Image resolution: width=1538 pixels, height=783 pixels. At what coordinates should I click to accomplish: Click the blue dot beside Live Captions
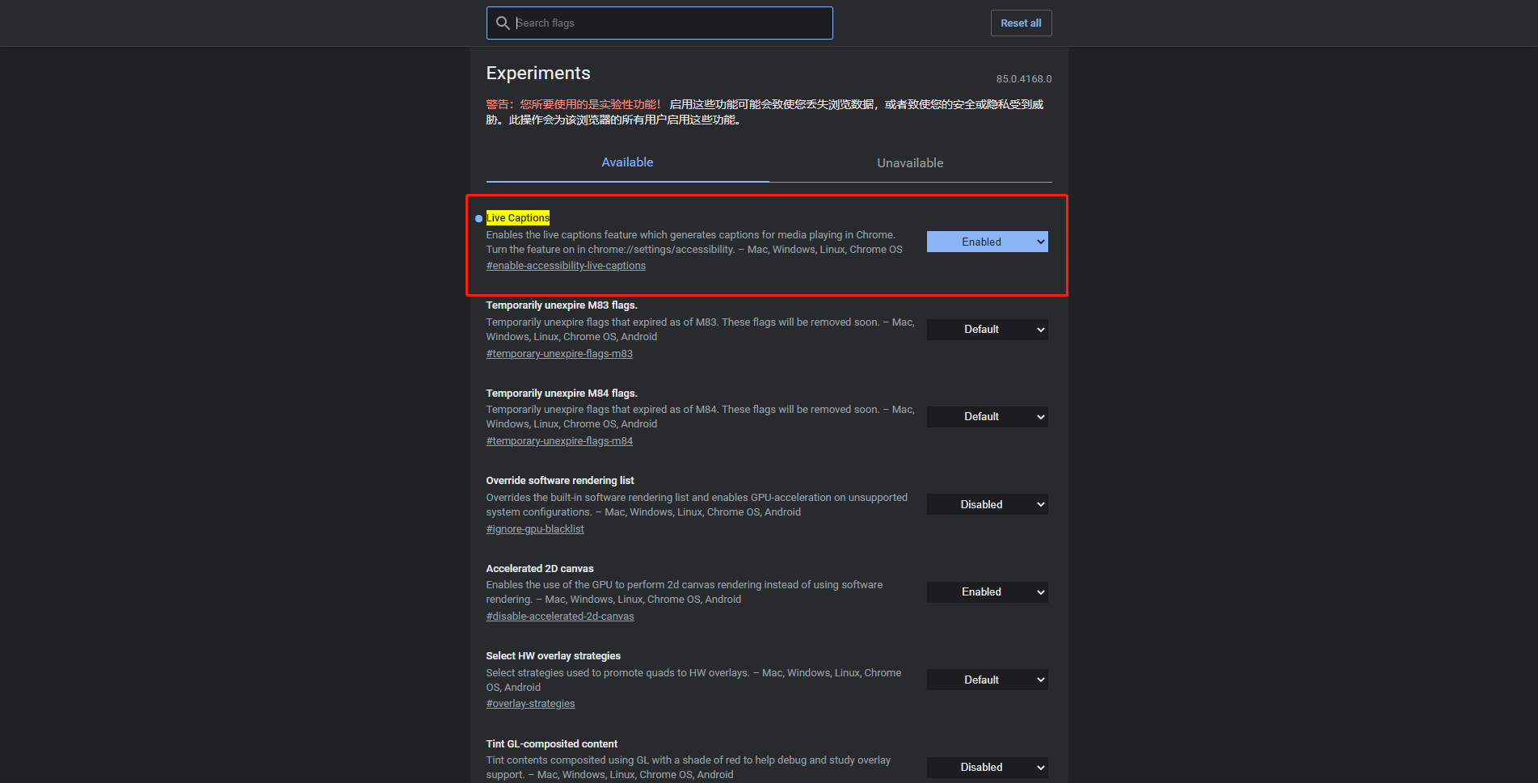478,219
